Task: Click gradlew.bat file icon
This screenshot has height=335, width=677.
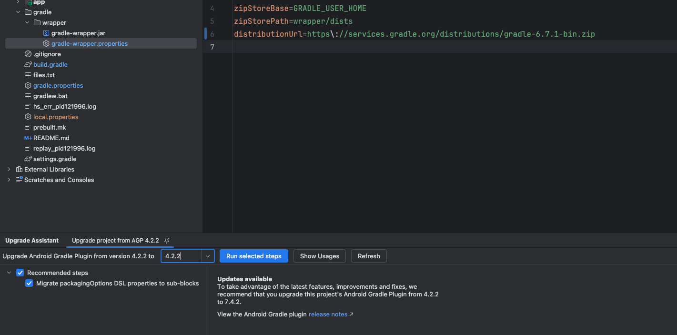Action: tap(28, 96)
